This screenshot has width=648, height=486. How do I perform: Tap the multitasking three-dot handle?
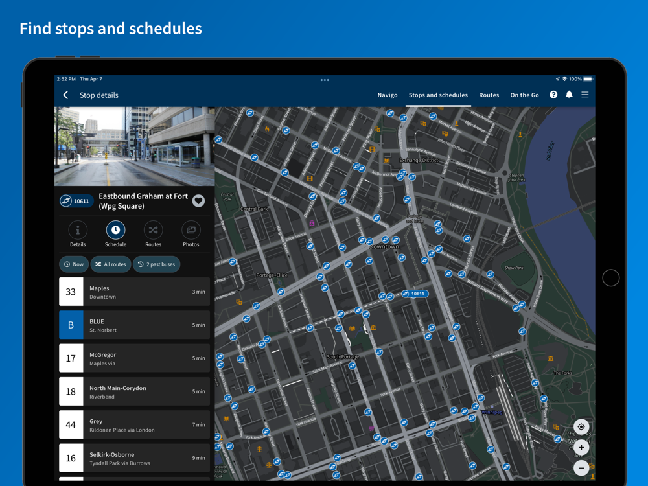(325, 80)
